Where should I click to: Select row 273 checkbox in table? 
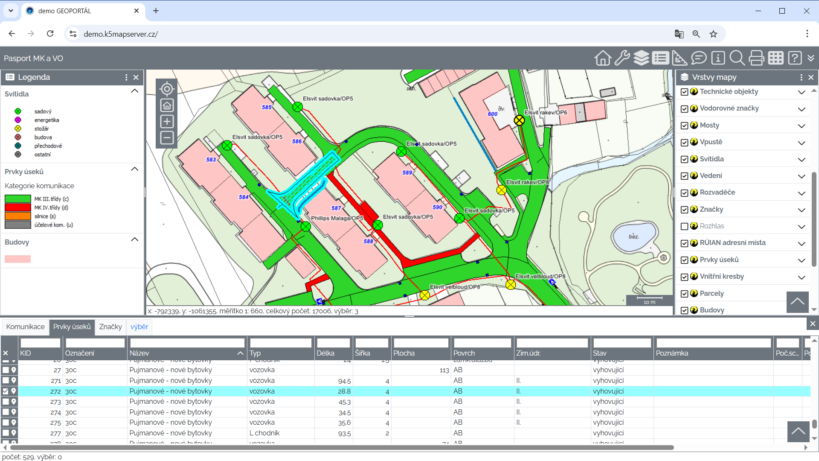pyautogui.click(x=6, y=402)
